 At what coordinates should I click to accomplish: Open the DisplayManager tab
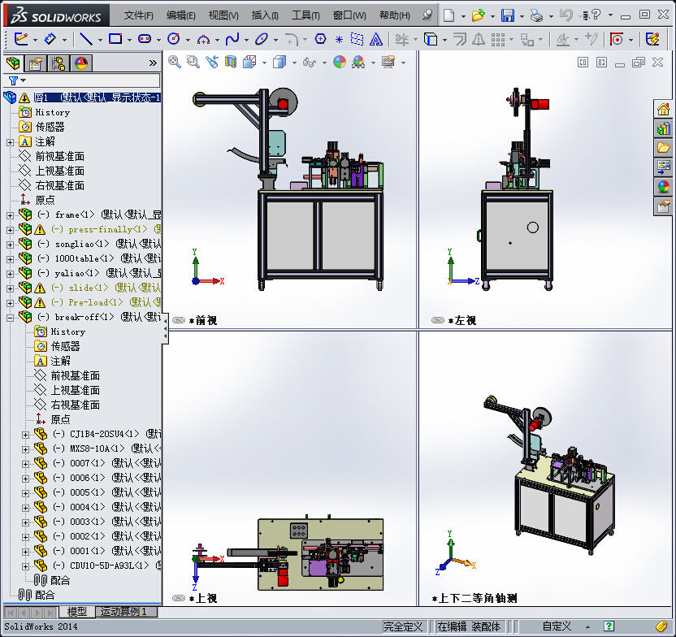point(81,63)
